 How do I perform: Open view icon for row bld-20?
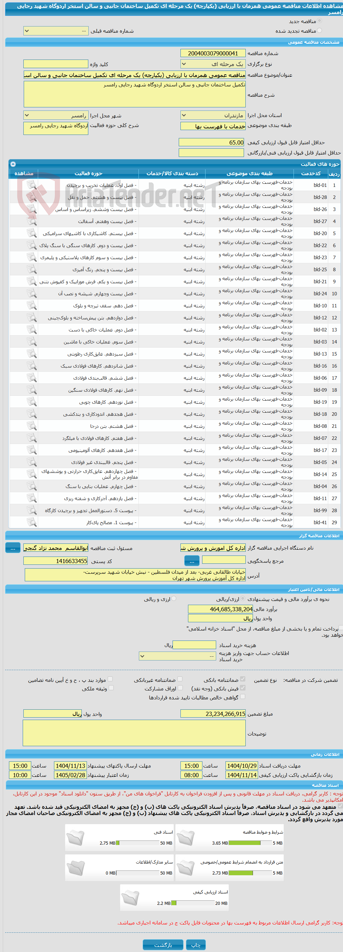(32, 233)
